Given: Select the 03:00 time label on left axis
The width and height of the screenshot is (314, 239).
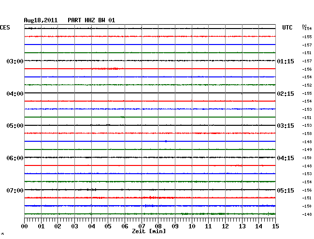Looking at the screenshot, I should click(x=15, y=61).
